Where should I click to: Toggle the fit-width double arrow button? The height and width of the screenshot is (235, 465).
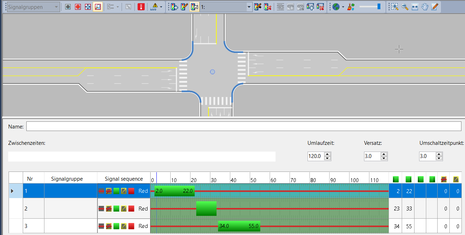click(x=415, y=7)
